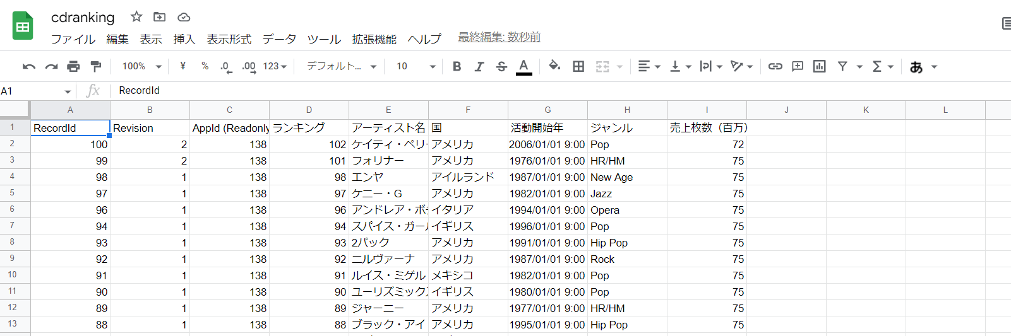Insert a chart
The image size is (1011, 336).
tap(820, 66)
